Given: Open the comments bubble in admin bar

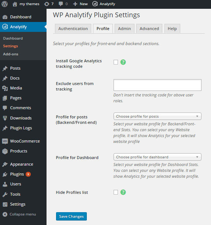Looking at the screenshot, I should coord(63,4).
